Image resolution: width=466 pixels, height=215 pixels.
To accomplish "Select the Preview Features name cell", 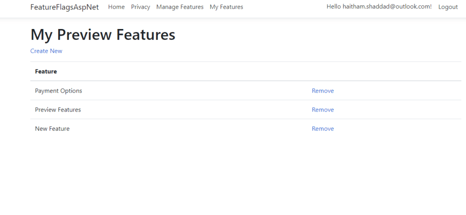I will point(58,110).
